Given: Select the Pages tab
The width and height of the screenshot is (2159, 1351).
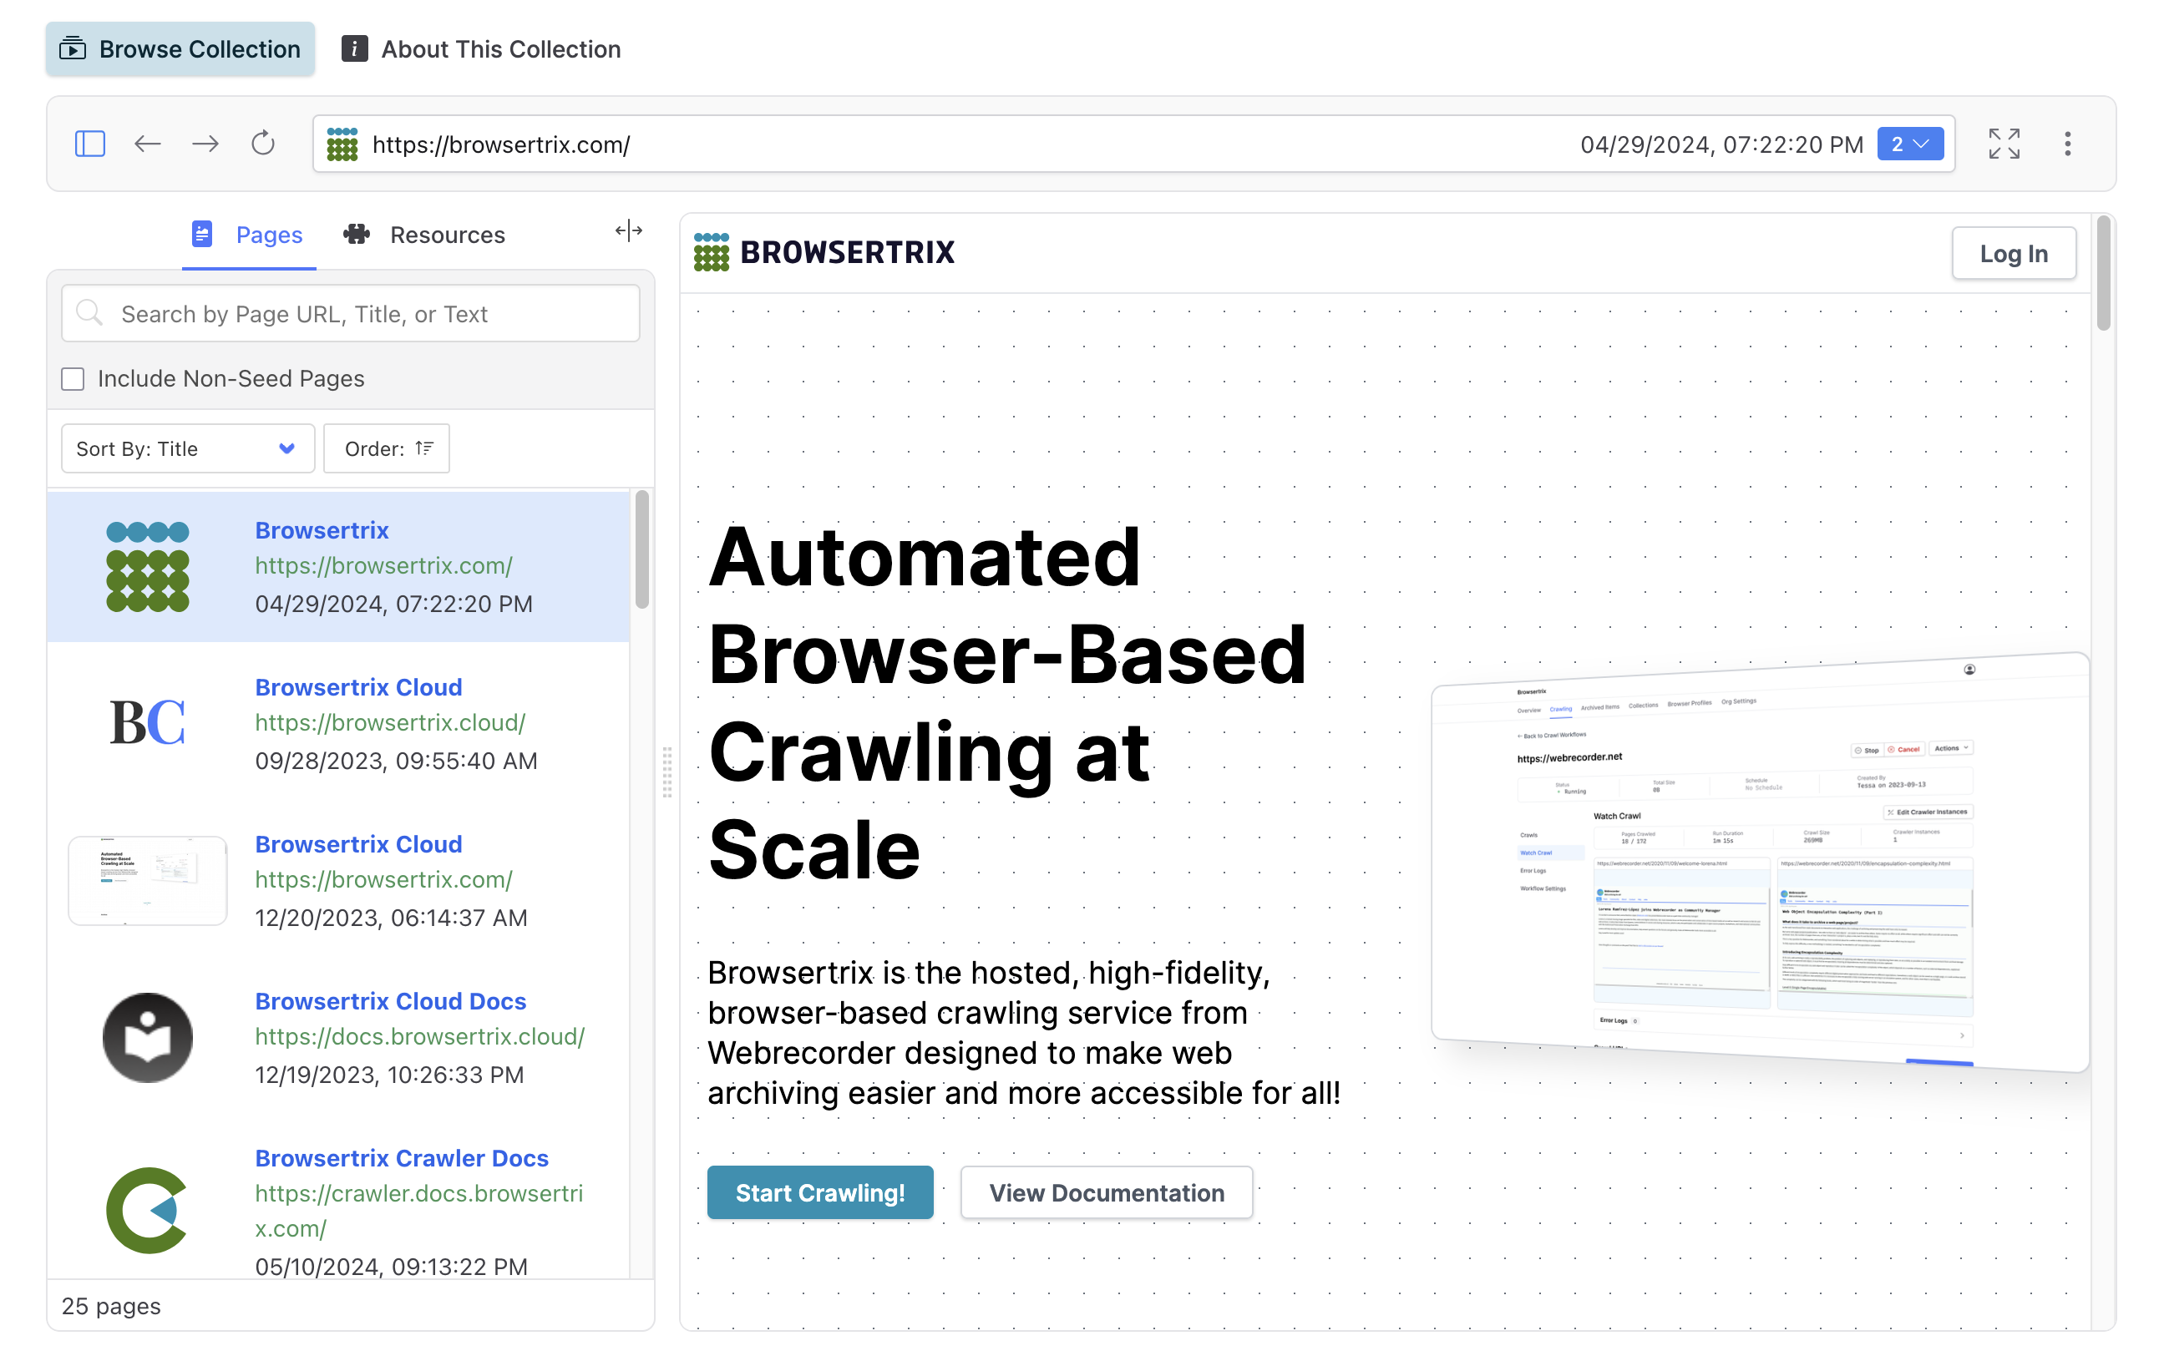Looking at the screenshot, I should 248,234.
